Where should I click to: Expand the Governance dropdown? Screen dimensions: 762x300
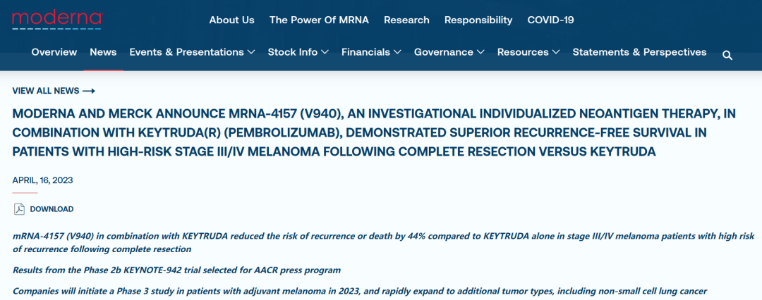coord(449,52)
